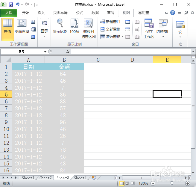Click the View Side by Side icon
The width and height of the screenshot is (196, 187).
pyautogui.click(x=137, y=22)
